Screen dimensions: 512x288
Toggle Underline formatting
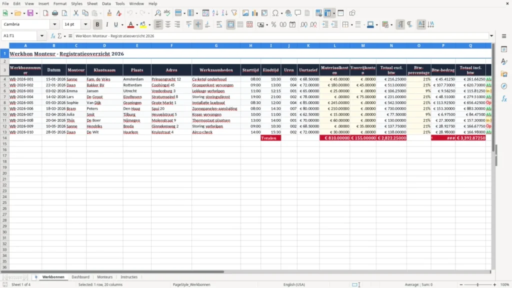coord(115,24)
